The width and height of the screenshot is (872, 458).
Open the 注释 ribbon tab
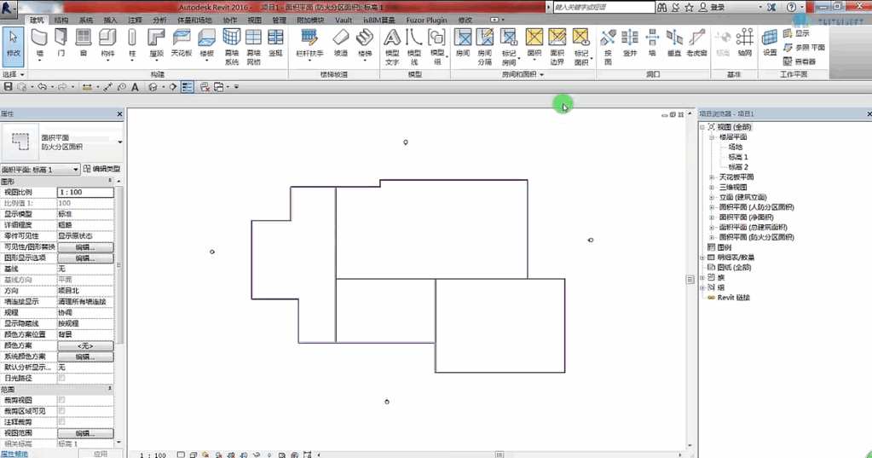(136, 20)
